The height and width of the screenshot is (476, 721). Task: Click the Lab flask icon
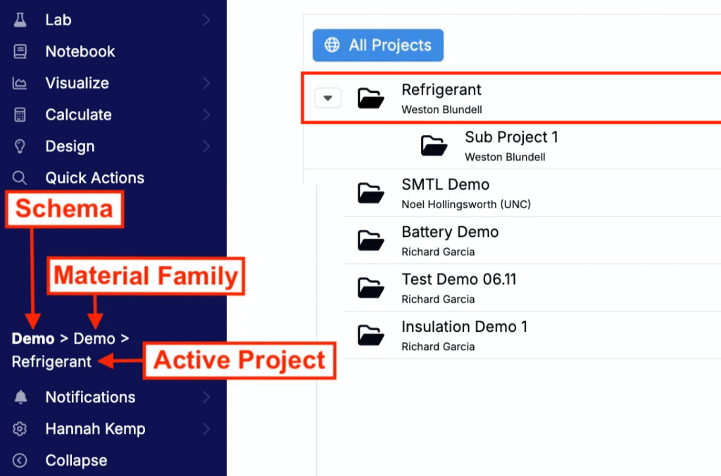(x=20, y=20)
